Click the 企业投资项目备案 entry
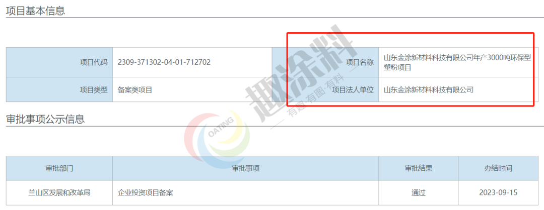Screen dimensions: 544x210 [x=146, y=193]
